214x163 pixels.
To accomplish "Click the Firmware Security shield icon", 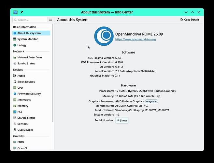I will pos(15,94).
